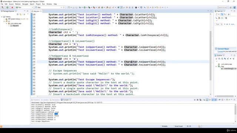Click the New file wizard toolbar icon

(69, 7)
